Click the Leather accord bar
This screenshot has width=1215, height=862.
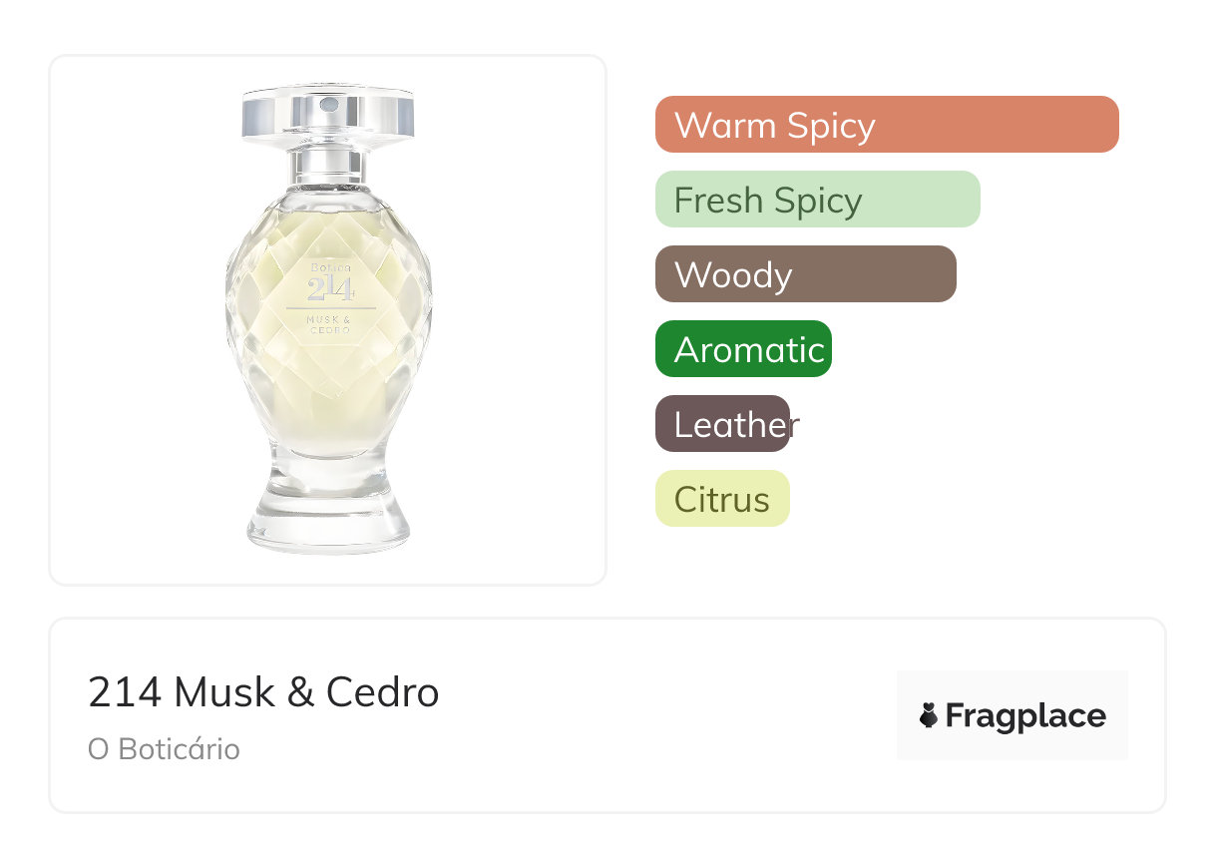(723, 424)
